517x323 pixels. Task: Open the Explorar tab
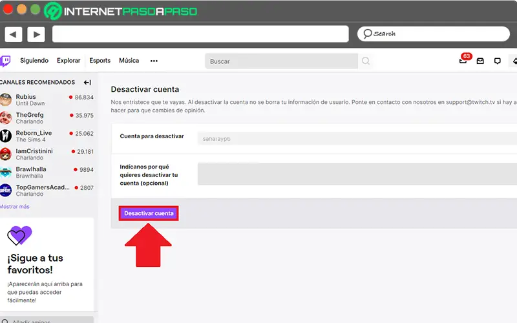[69, 61]
